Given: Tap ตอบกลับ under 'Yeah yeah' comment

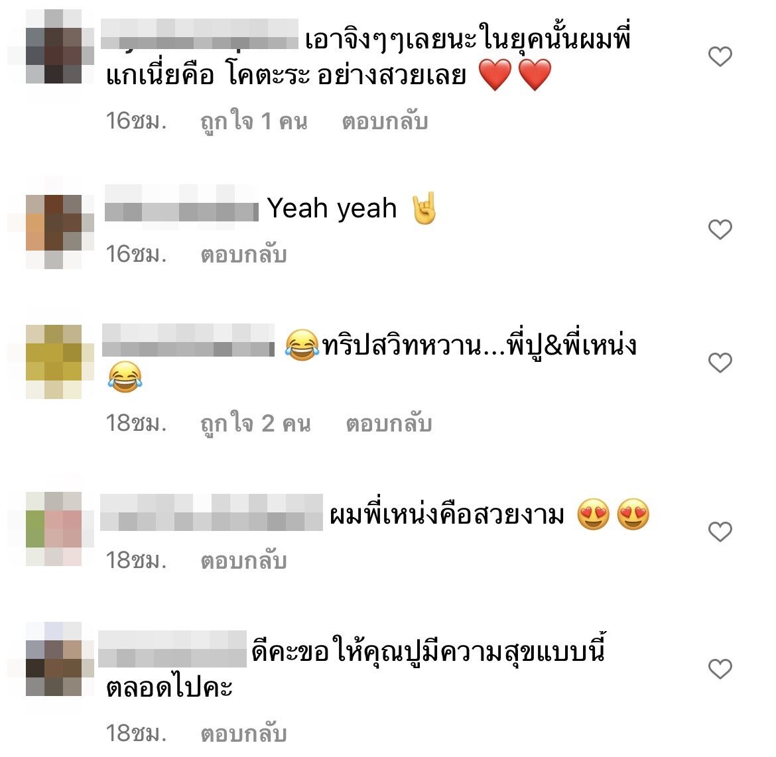Looking at the screenshot, I should 243,255.
